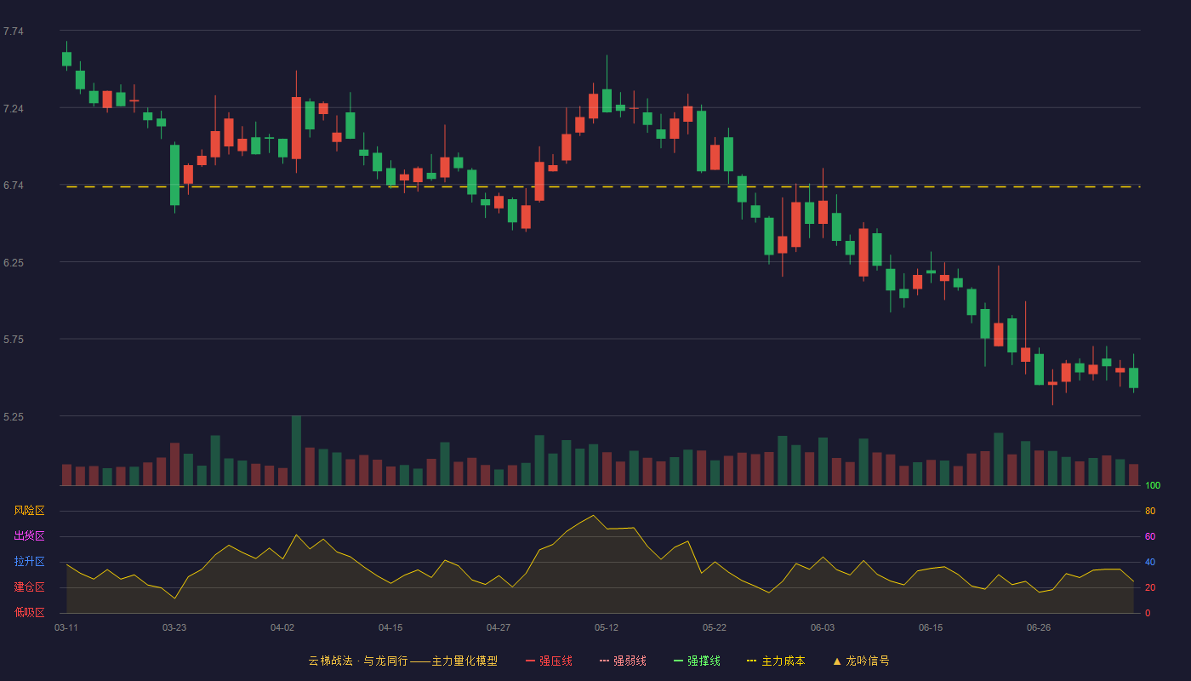Click the 6.25 price axis label
Screen dimensions: 1191x681
14,263
